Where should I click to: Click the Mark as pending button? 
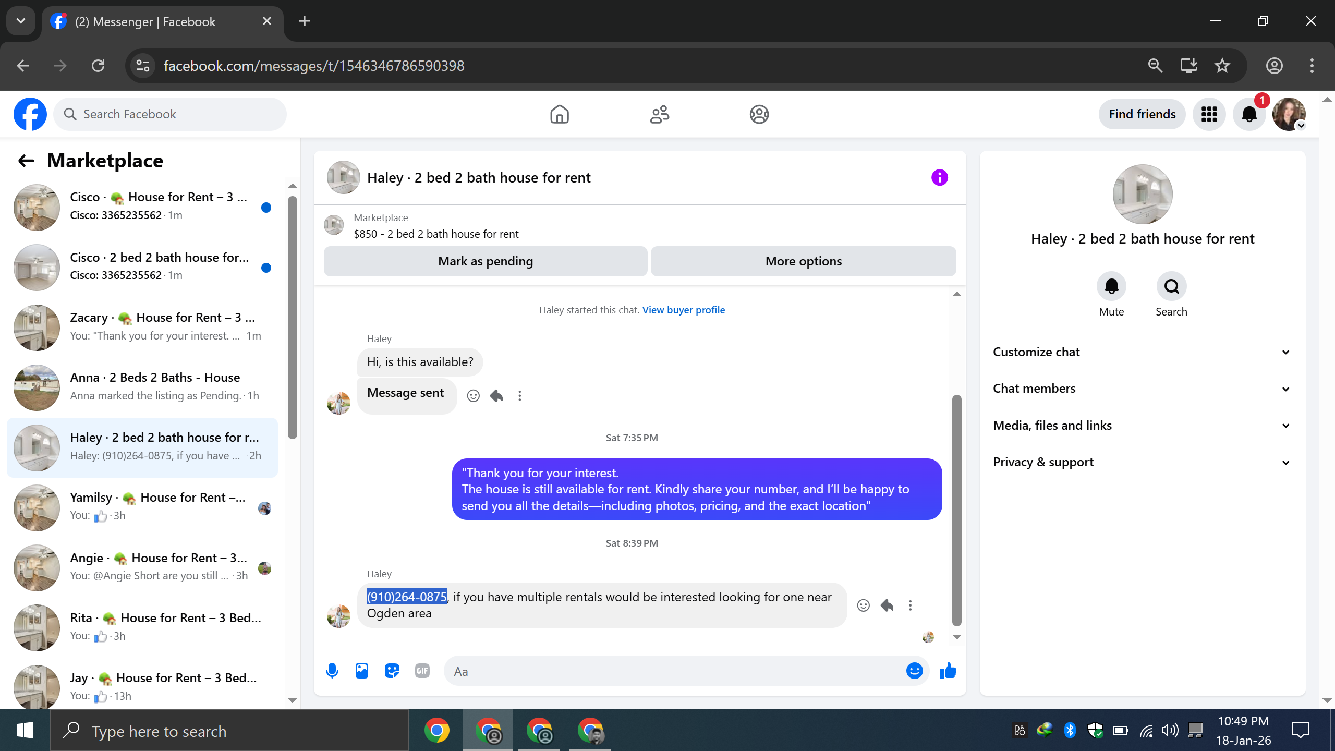[x=485, y=261]
